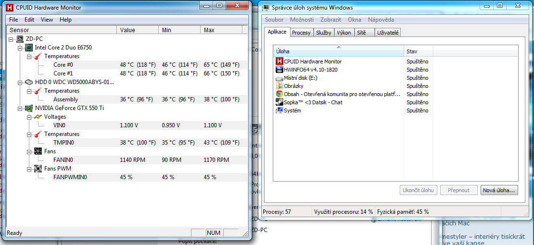The width and height of the screenshot is (534, 245).
Task: Click the CPUID Hardware Monitor title bar icon
Action: click(11, 7)
